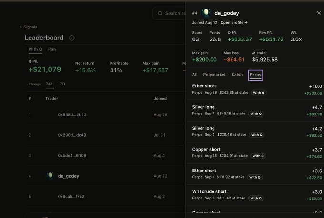Viewport: 324px width, 218px height.
Task: Click With Q badge on $155.42 stake
Action: click(256, 198)
